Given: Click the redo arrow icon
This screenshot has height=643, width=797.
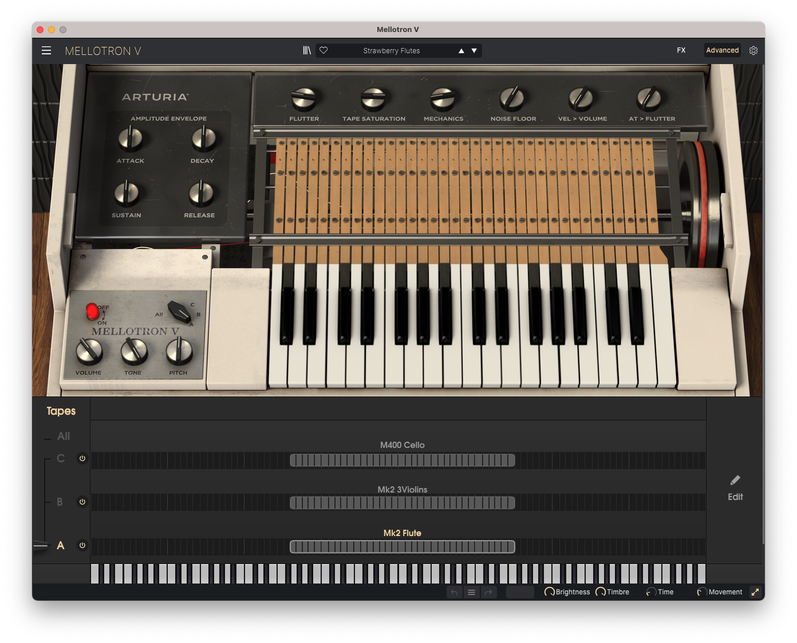Looking at the screenshot, I should (x=488, y=592).
